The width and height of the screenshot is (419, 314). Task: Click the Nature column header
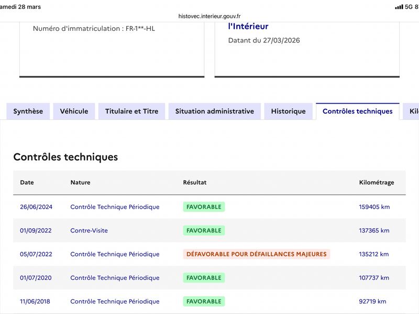tap(80, 183)
